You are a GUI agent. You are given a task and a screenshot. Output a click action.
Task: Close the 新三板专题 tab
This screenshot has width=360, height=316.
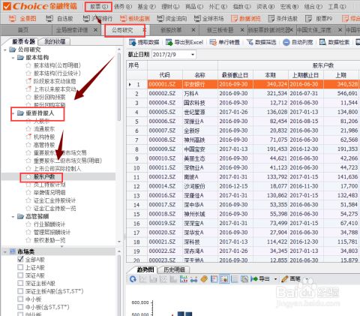(242, 30)
